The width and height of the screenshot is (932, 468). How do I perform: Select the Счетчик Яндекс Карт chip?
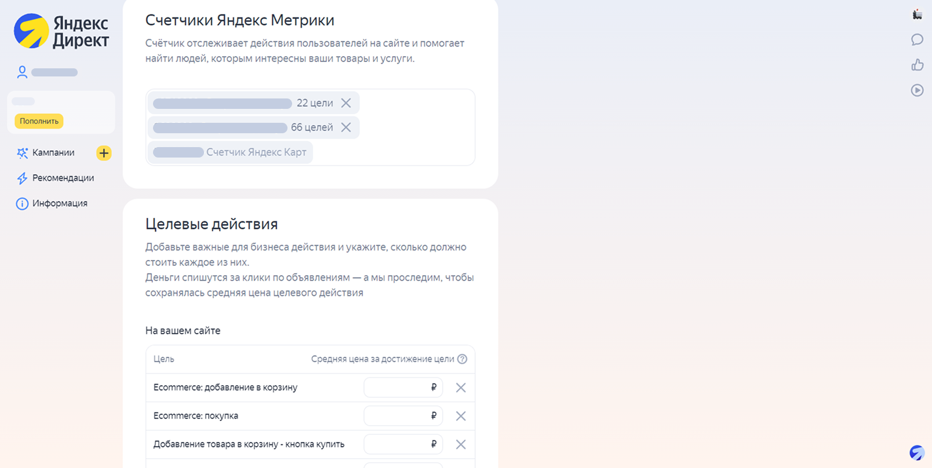point(230,152)
